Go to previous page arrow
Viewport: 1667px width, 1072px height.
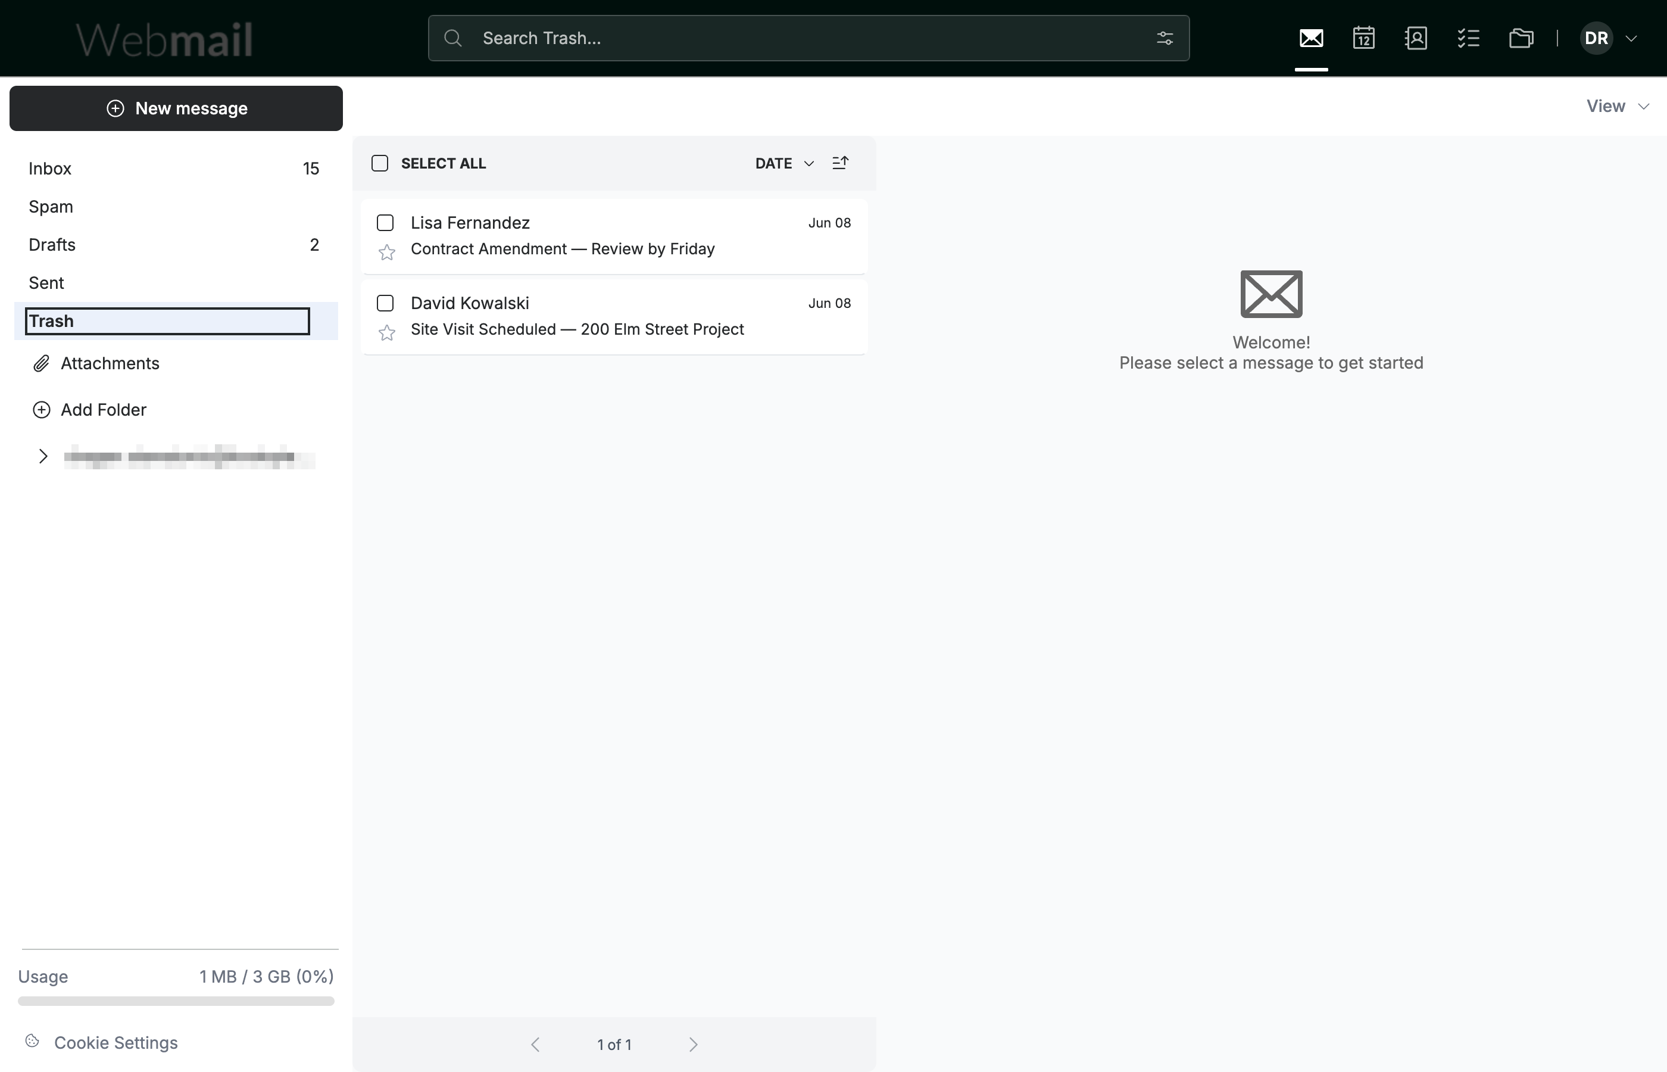(x=535, y=1045)
